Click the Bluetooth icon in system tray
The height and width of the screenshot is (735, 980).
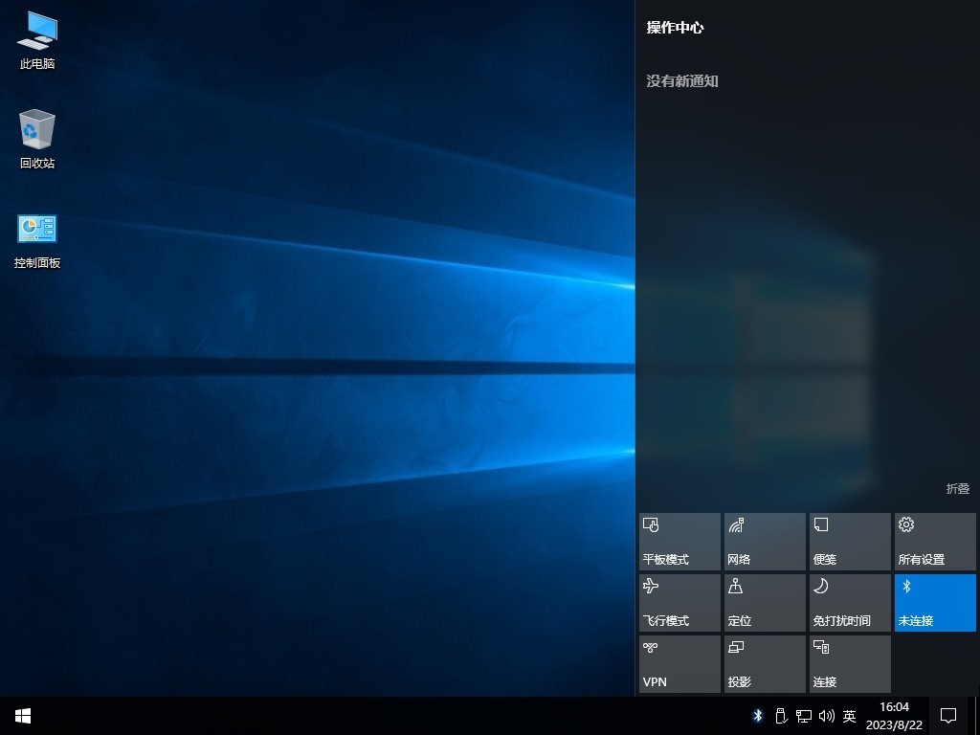(x=757, y=716)
